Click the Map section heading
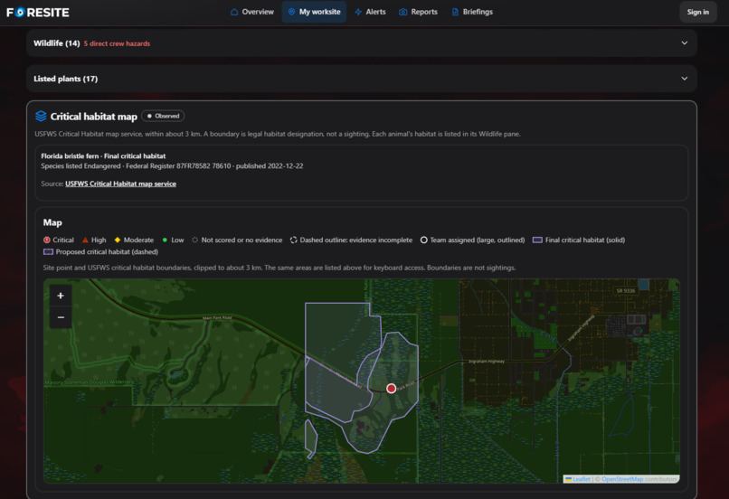 [x=52, y=222]
